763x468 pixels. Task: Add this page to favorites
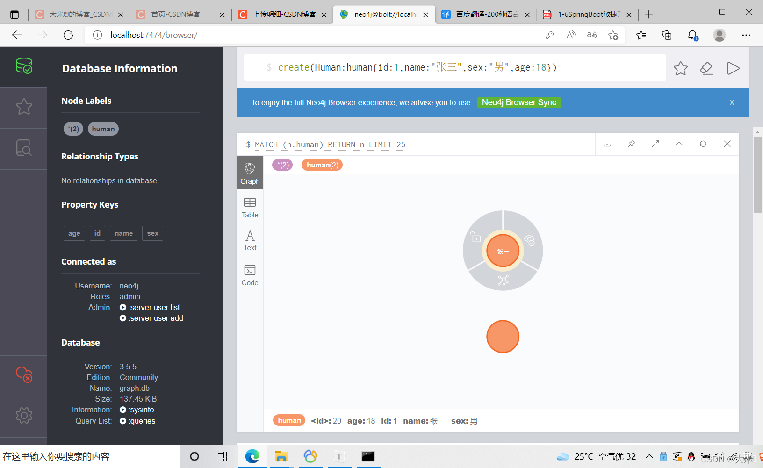[x=613, y=35]
